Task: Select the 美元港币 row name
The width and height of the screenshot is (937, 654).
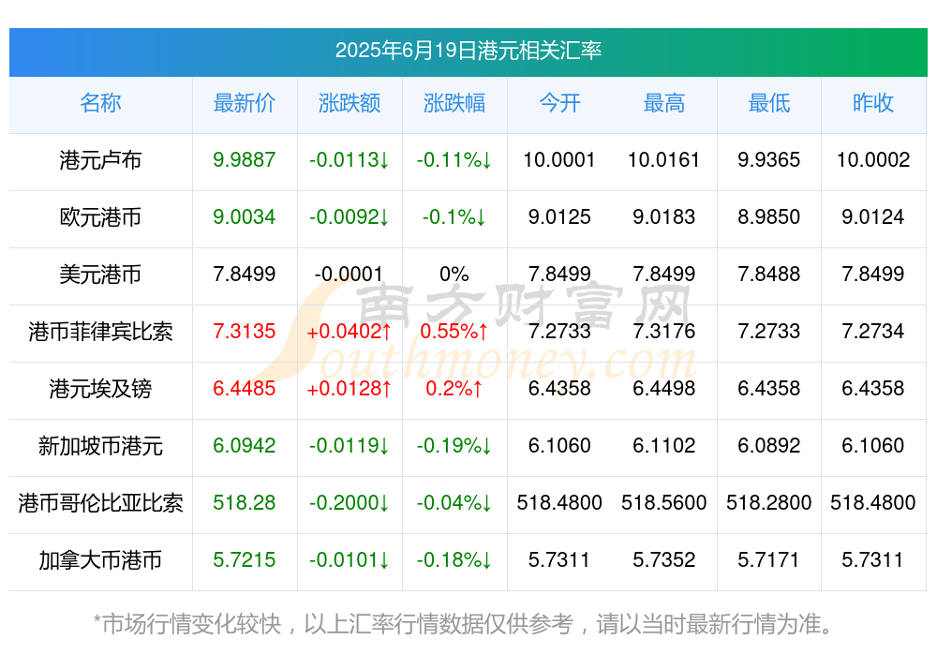Action: coord(100,275)
